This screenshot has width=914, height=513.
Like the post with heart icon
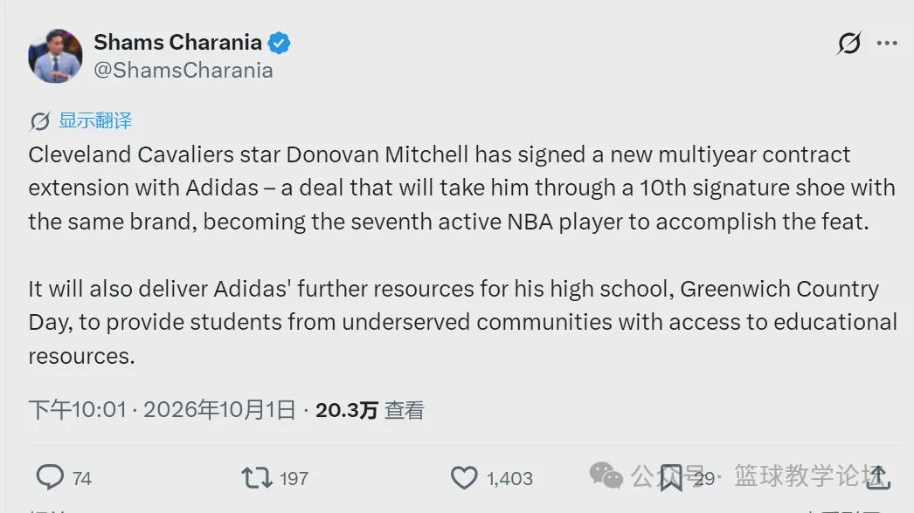tap(464, 478)
